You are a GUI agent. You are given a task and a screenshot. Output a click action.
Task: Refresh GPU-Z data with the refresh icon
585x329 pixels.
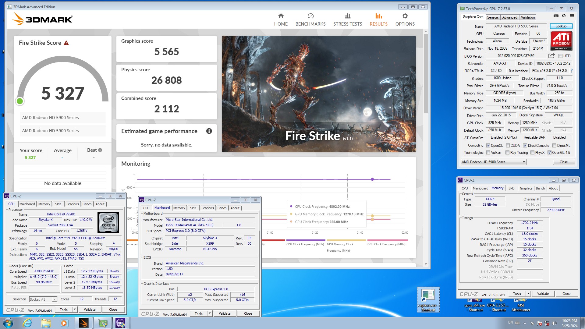point(564,16)
